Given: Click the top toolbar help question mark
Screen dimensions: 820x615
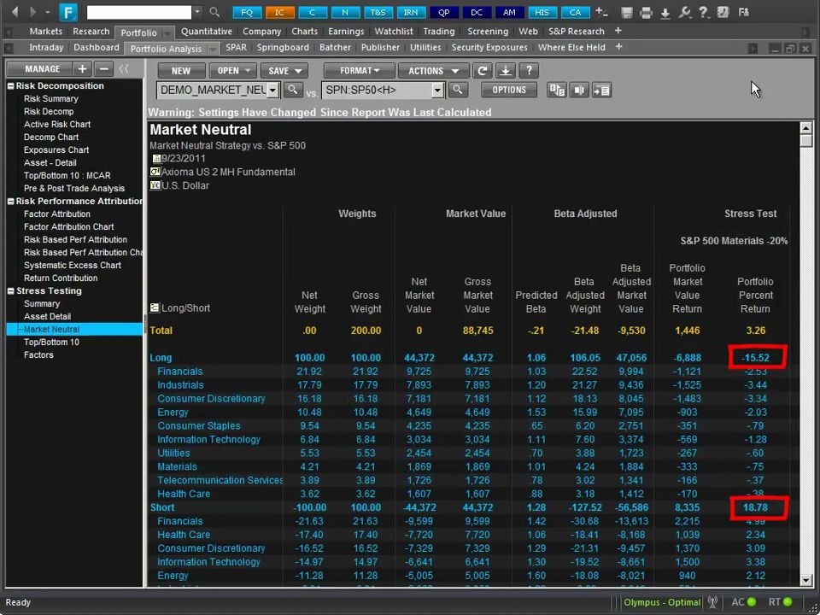Looking at the screenshot, I should coord(704,13).
